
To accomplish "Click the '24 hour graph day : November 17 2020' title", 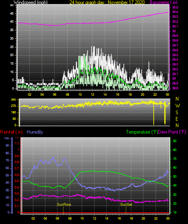I will (x=107, y=2).
